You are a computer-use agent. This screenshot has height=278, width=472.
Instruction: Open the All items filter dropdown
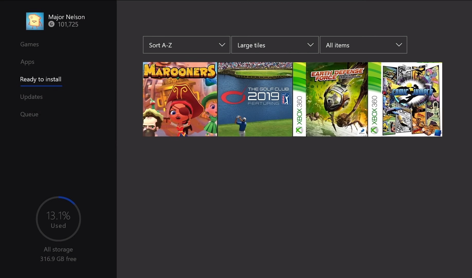point(364,45)
